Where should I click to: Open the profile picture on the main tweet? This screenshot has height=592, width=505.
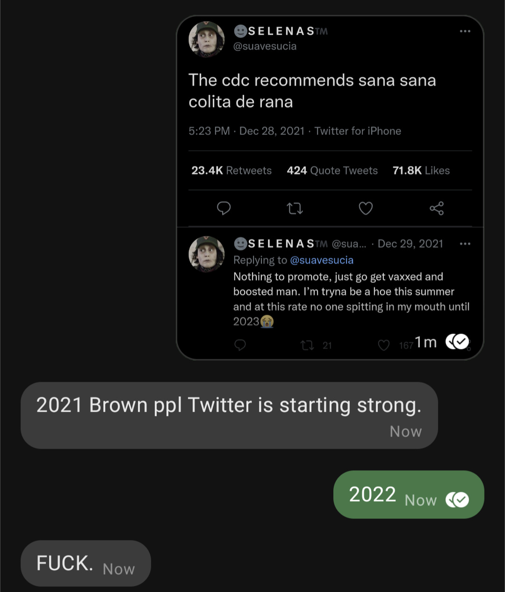click(206, 39)
